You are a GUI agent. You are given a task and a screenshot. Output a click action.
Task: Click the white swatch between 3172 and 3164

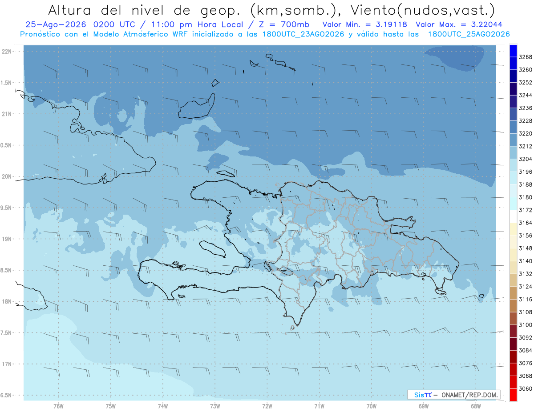click(x=513, y=216)
